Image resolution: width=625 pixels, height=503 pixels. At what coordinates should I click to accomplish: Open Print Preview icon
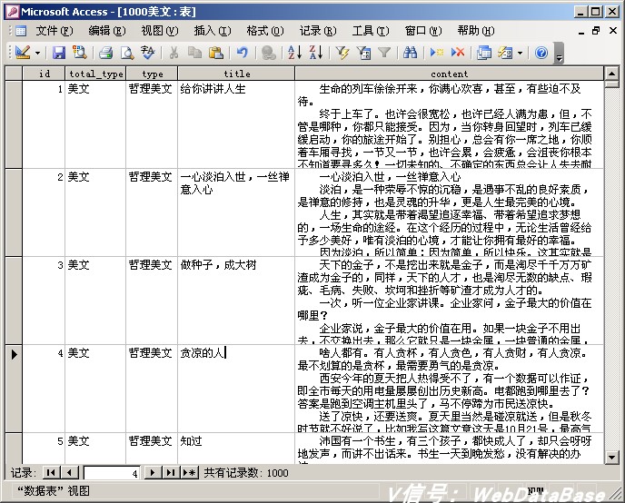(127, 53)
